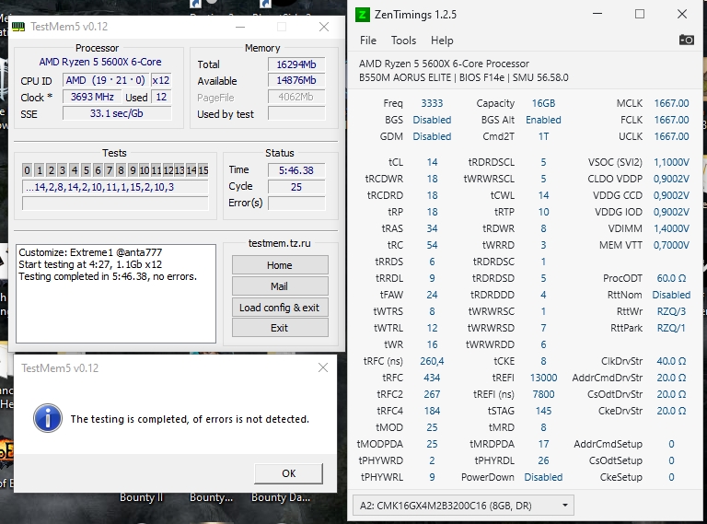The width and height of the screenshot is (707, 524).
Task: Click the Home button in TestMem5
Action: (x=280, y=265)
